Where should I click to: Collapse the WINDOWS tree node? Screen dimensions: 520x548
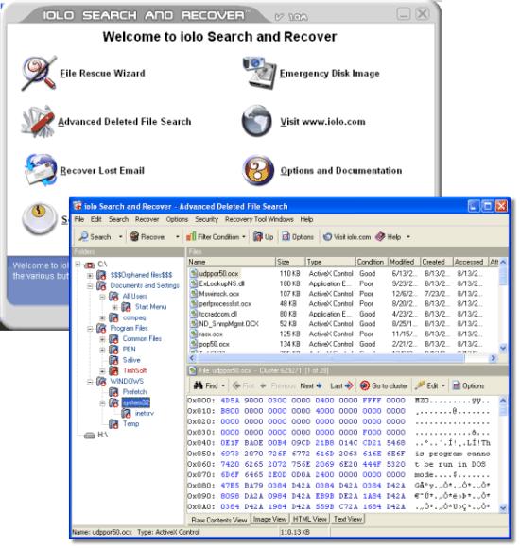90,382
